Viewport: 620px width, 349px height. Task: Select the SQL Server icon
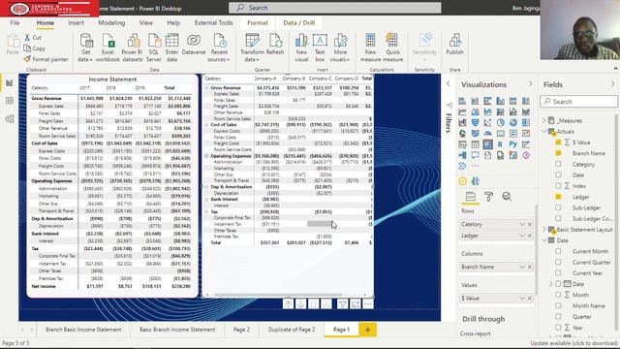point(154,48)
